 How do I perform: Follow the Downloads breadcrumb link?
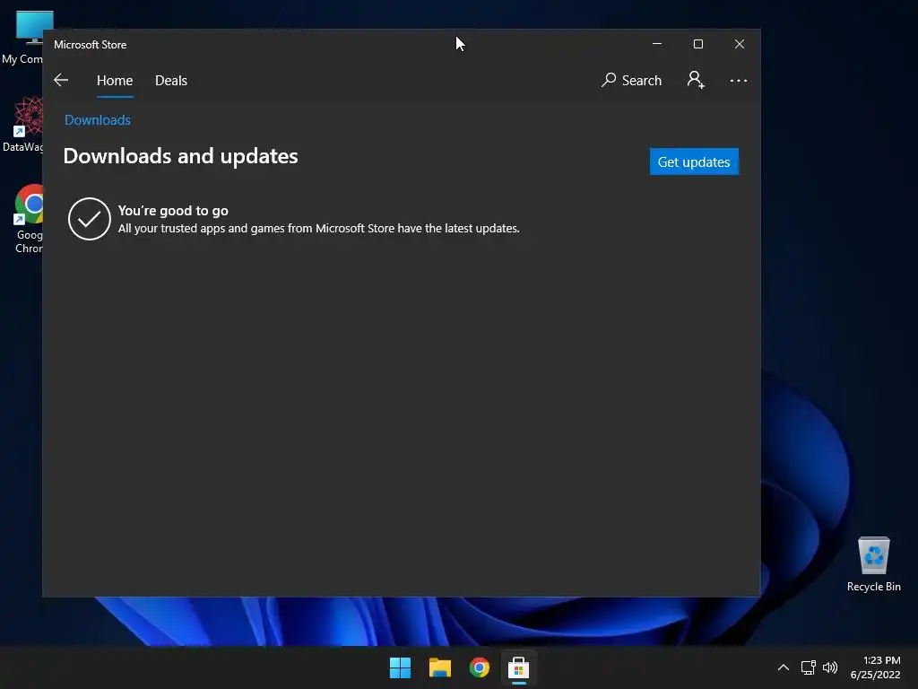coord(97,120)
